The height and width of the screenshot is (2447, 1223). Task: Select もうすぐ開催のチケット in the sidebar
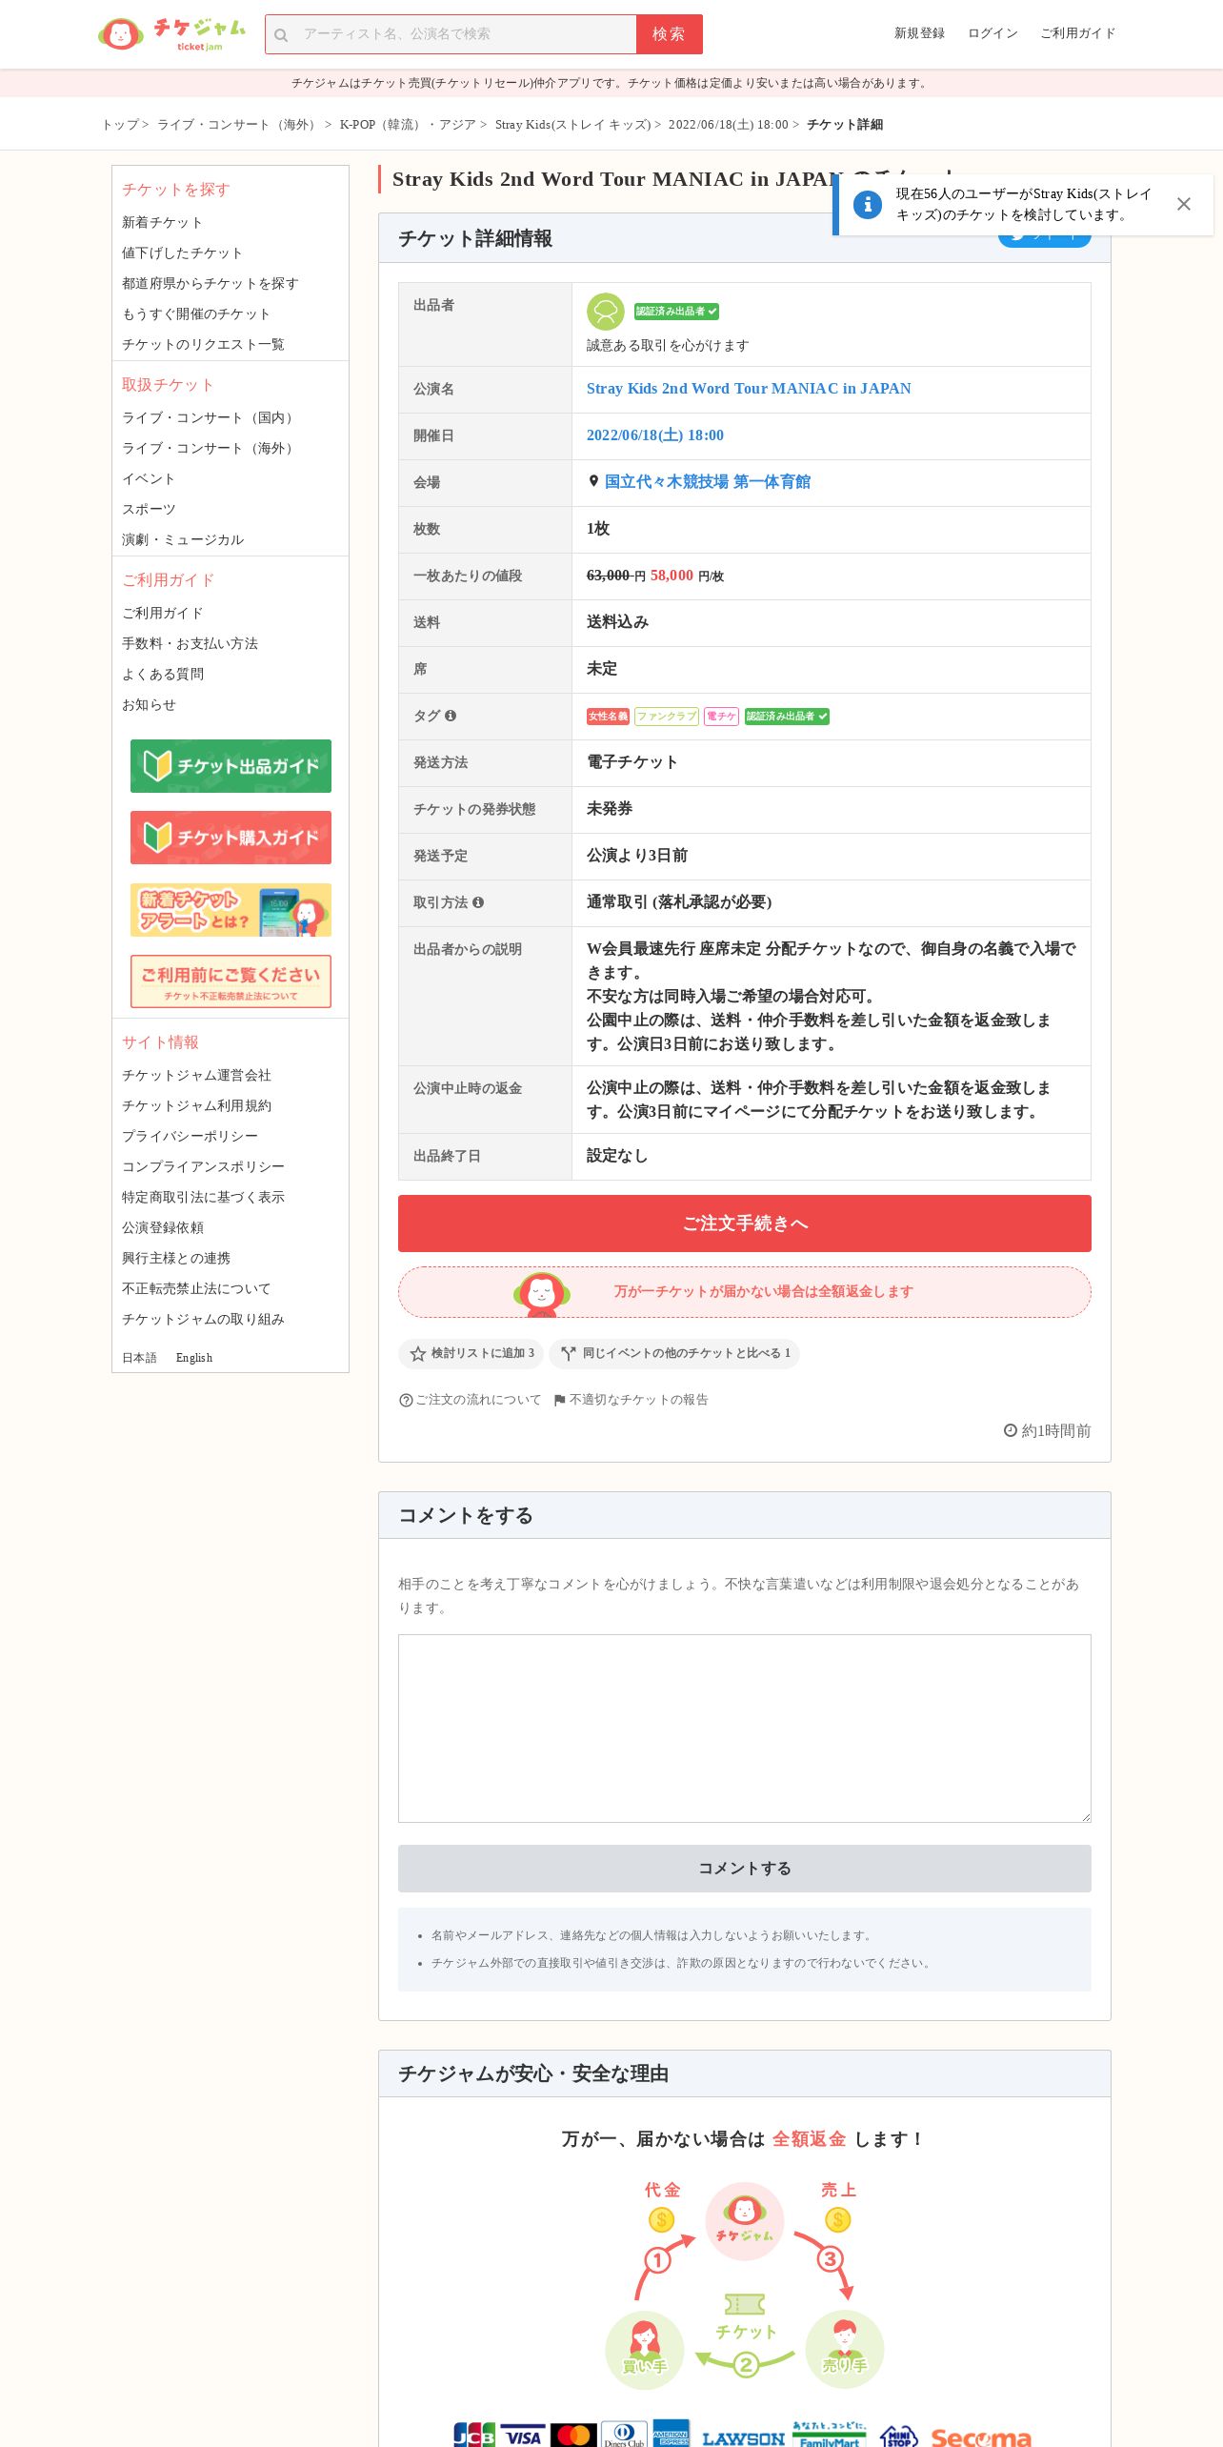coord(196,313)
